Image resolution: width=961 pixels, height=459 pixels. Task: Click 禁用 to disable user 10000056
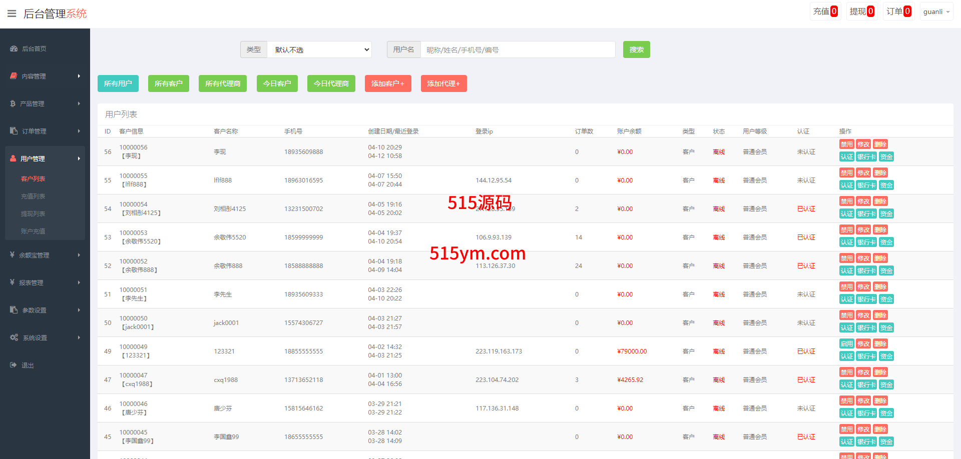tap(846, 144)
